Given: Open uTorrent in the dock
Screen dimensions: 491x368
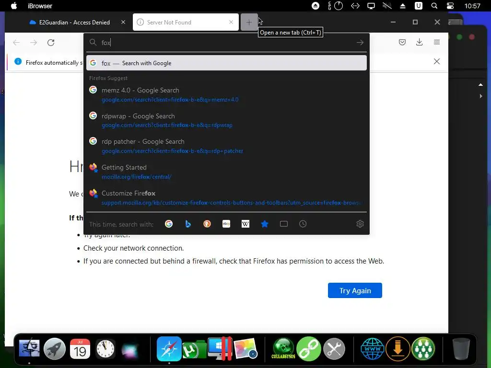Looking at the screenshot, I should pos(194,349).
